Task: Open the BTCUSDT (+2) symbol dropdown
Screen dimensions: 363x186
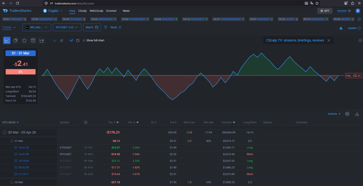Action: (x=67, y=27)
